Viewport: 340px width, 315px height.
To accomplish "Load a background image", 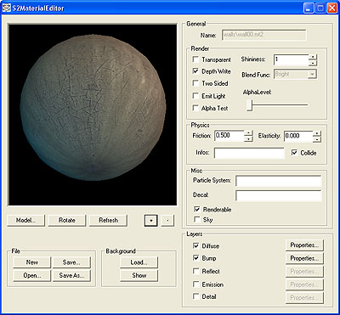I will coord(139,262).
